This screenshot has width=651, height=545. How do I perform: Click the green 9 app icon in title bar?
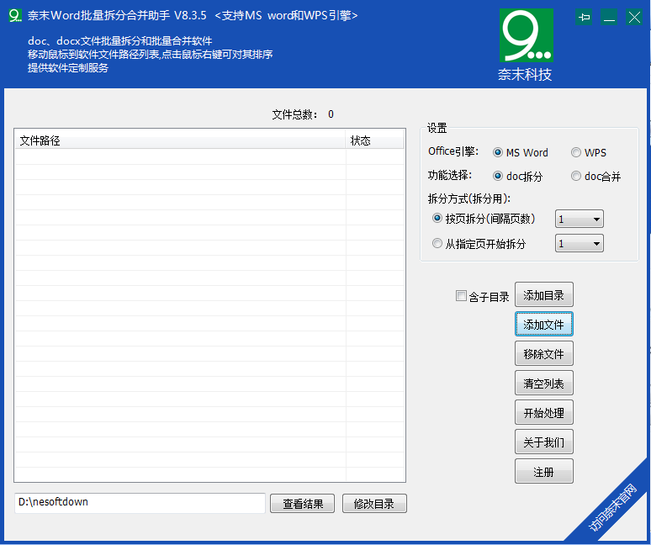pos(14,16)
